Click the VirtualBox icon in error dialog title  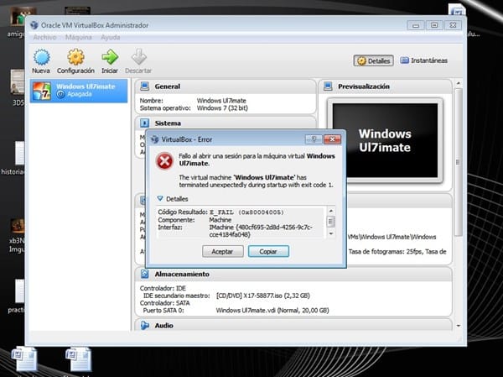click(x=154, y=139)
